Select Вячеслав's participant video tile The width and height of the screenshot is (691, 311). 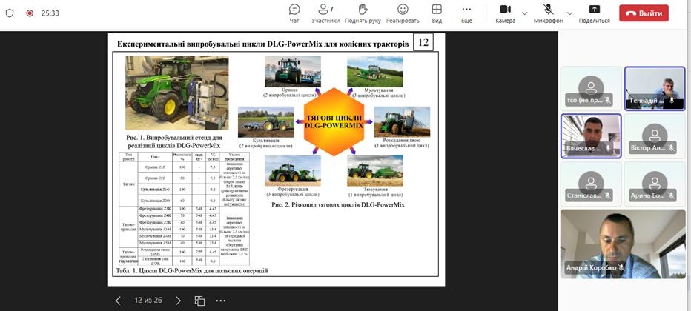(x=591, y=135)
